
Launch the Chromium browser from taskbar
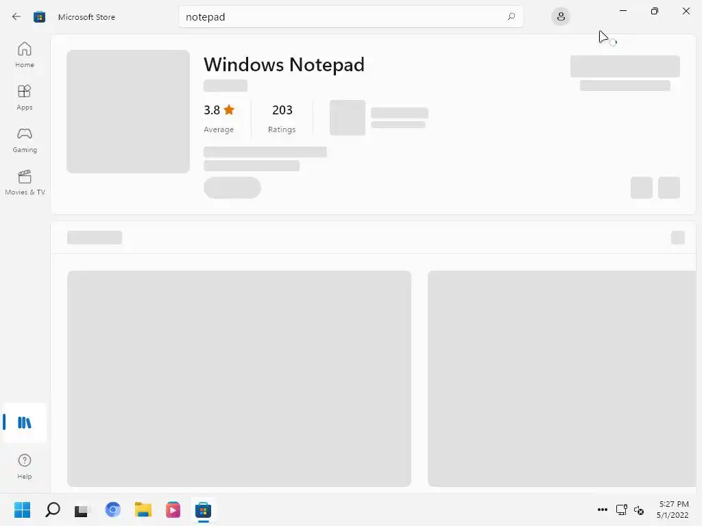click(x=113, y=510)
